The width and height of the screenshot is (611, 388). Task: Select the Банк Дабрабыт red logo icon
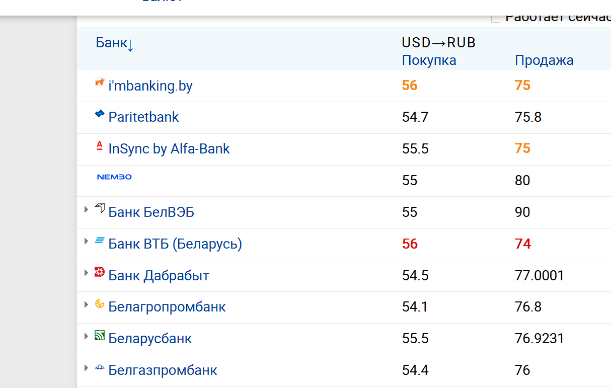point(100,272)
